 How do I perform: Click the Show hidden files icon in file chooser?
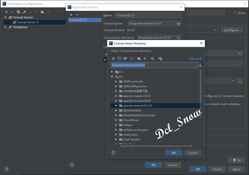(x=160, y=58)
